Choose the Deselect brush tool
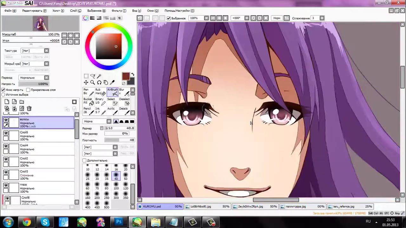The image size is (406, 228). point(124,101)
